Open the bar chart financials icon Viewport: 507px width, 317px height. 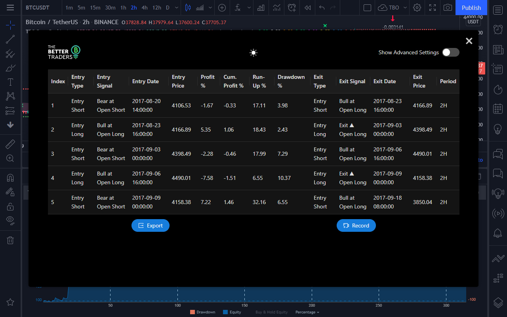pos(261,8)
